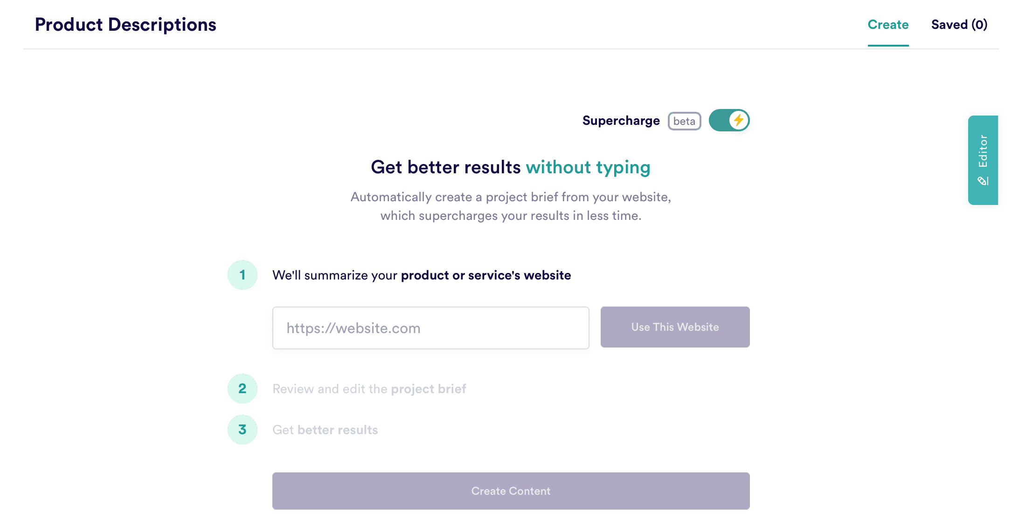Click the pencil icon on Editor tab
This screenshot has width=1012, height=532.
983,181
